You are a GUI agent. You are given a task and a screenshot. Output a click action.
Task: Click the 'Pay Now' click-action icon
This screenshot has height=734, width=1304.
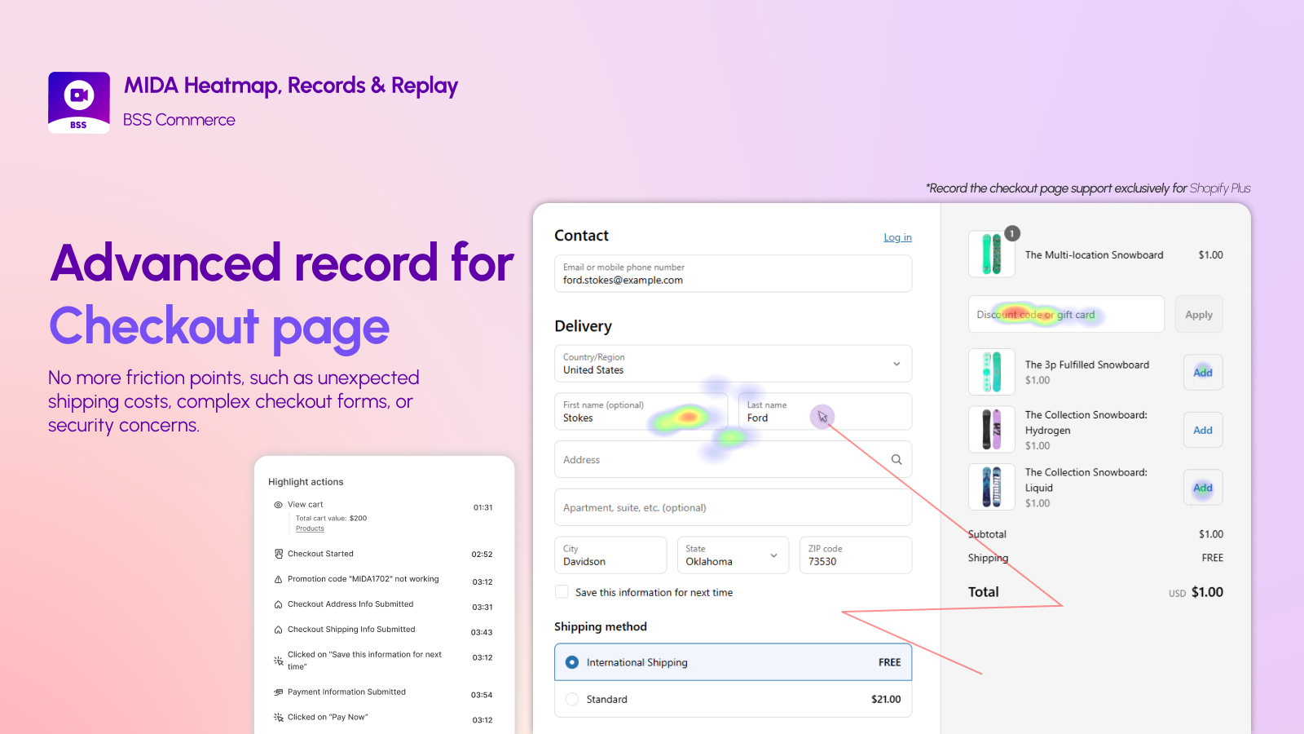(x=278, y=718)
